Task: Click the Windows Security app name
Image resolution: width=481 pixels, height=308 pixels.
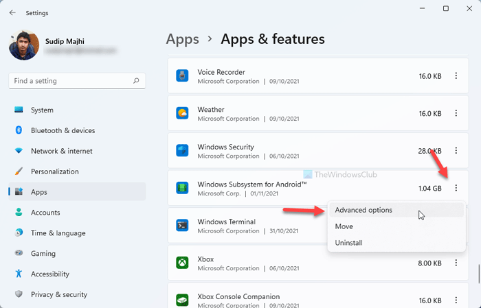Action: pyautogui.click(x=226, y=147)
